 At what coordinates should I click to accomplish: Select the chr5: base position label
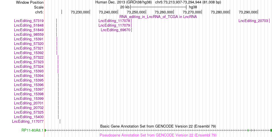(x=39, y=12)
